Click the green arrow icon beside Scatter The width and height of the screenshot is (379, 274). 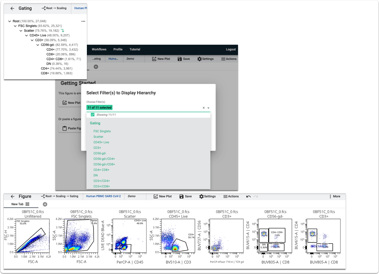tap(63, 31)
